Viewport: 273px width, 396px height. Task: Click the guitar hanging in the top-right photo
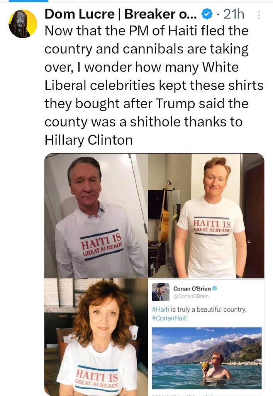pyautogui.click(x=165, y=212)
